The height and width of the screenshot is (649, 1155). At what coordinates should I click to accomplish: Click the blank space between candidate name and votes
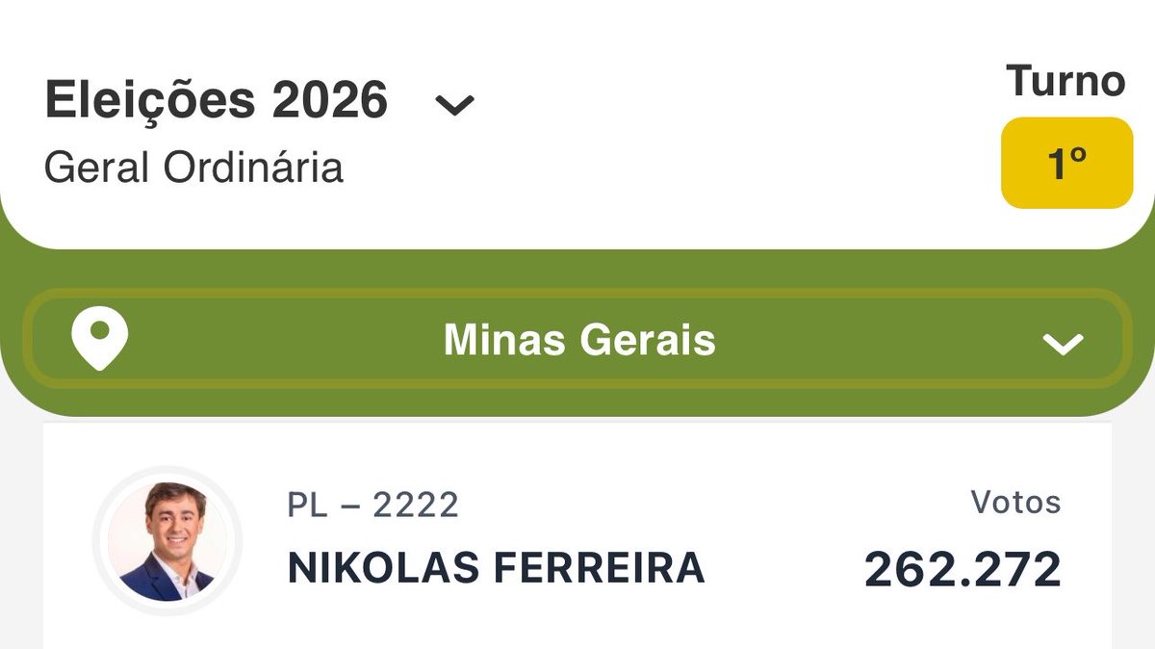784,568
